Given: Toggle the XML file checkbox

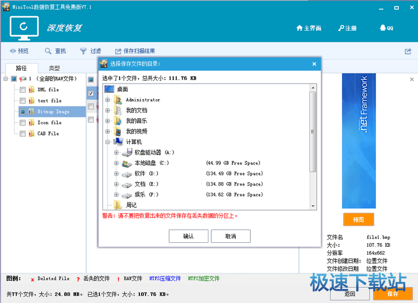Looking at the screenshot, I should 23,90.
